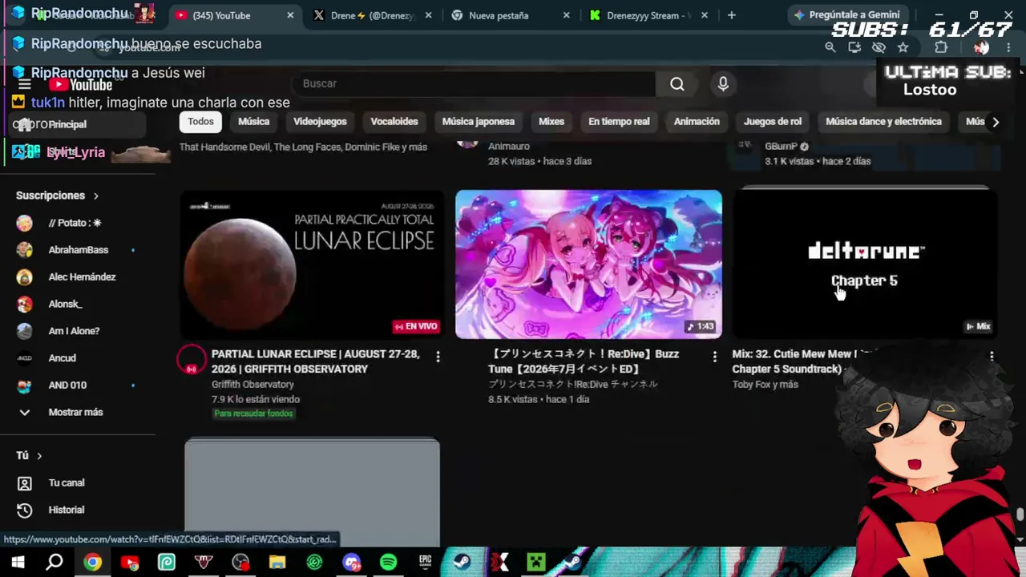This screenshot has width=1026, height=577.
Task: Select the En tiempo real chip
Action: (x=619, y=122)
